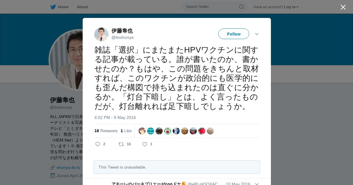Screen dimensions: 353x185
Task: Expand the tweet options chevron beside Follow
Action: [x=257, y=34]
